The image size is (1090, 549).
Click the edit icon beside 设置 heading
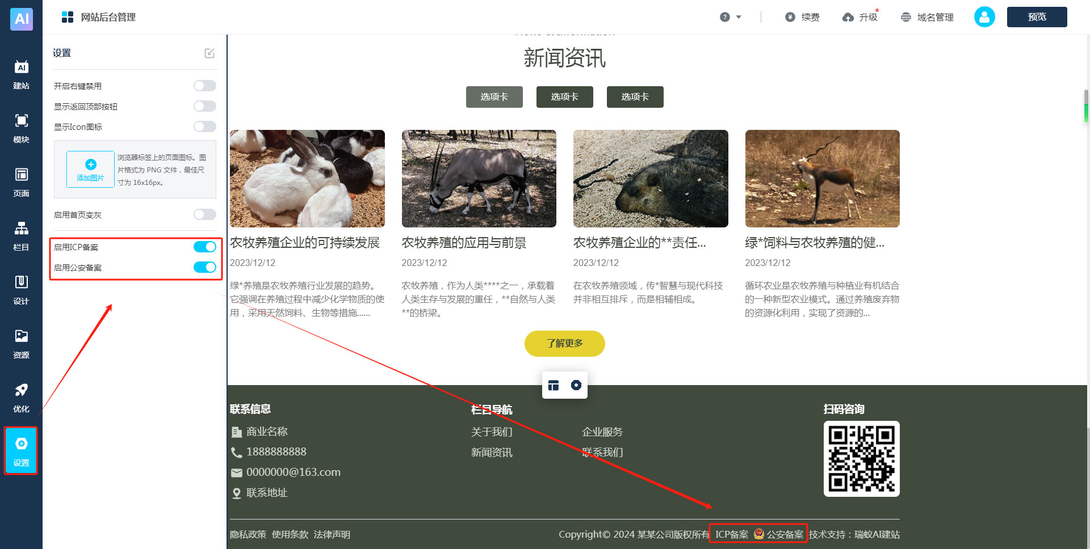click(209, 53)
